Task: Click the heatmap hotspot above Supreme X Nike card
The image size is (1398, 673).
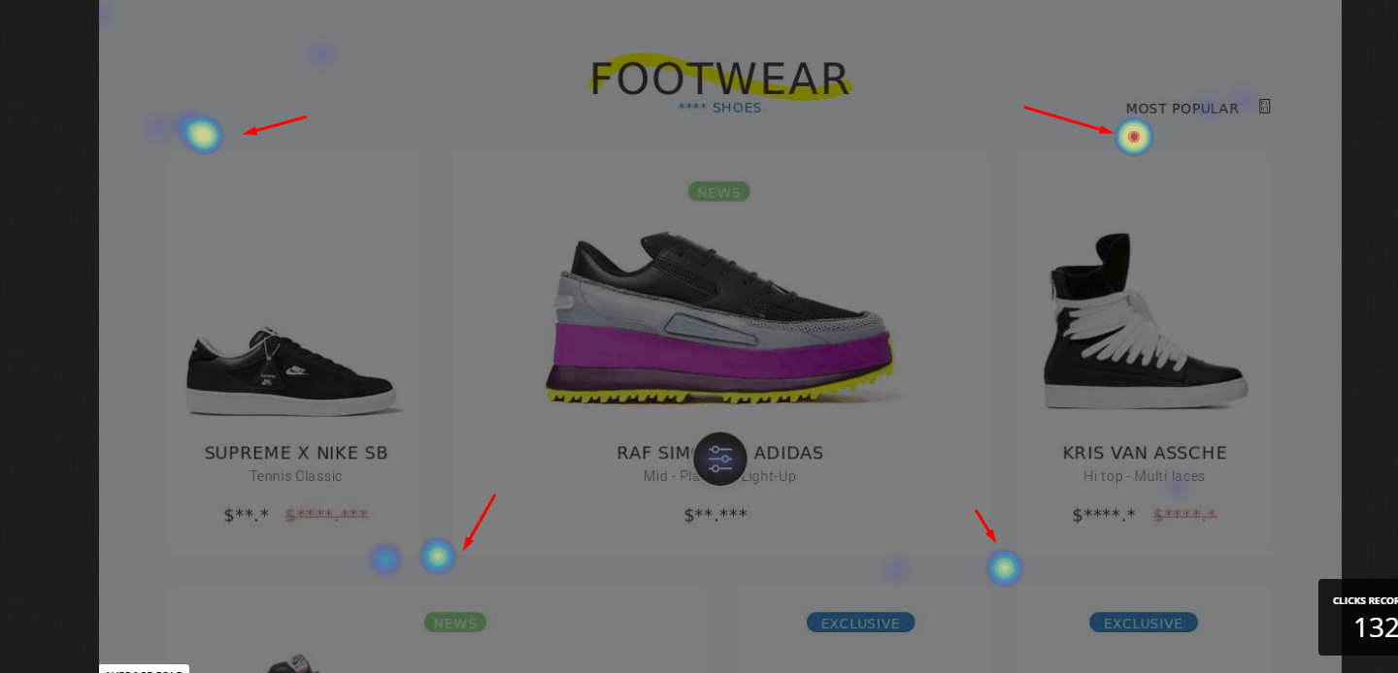Action: [203, 135]
